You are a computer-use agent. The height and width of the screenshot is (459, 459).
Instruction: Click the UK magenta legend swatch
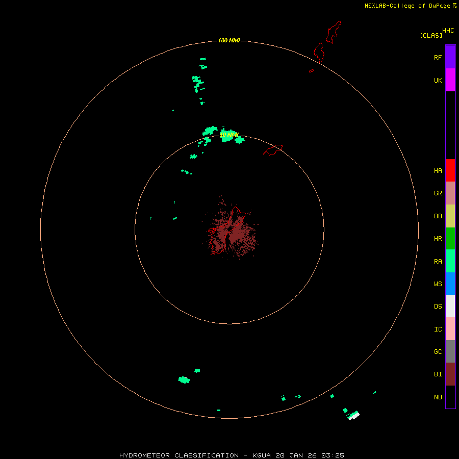(450, 80)
